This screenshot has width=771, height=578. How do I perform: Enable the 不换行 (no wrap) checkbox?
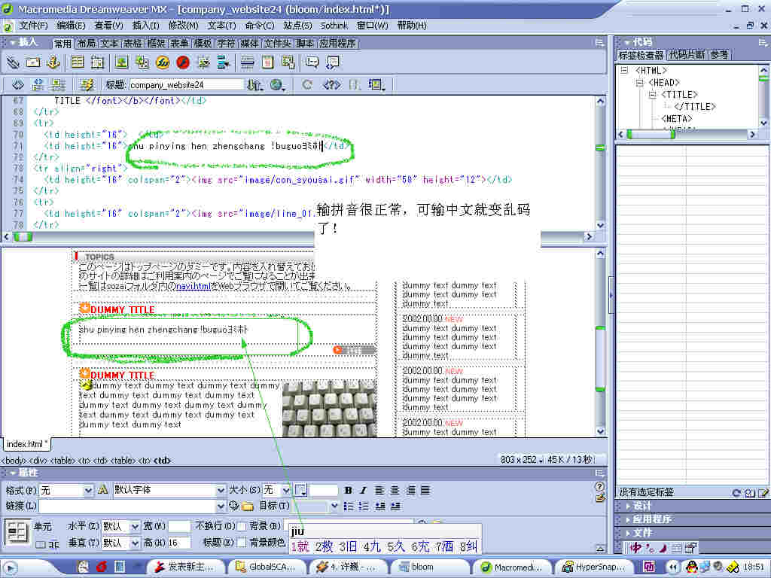click(x=241, y=526)
